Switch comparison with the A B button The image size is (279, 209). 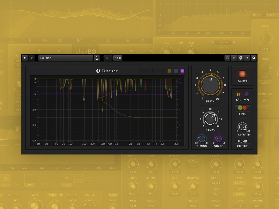coord(108,58)
